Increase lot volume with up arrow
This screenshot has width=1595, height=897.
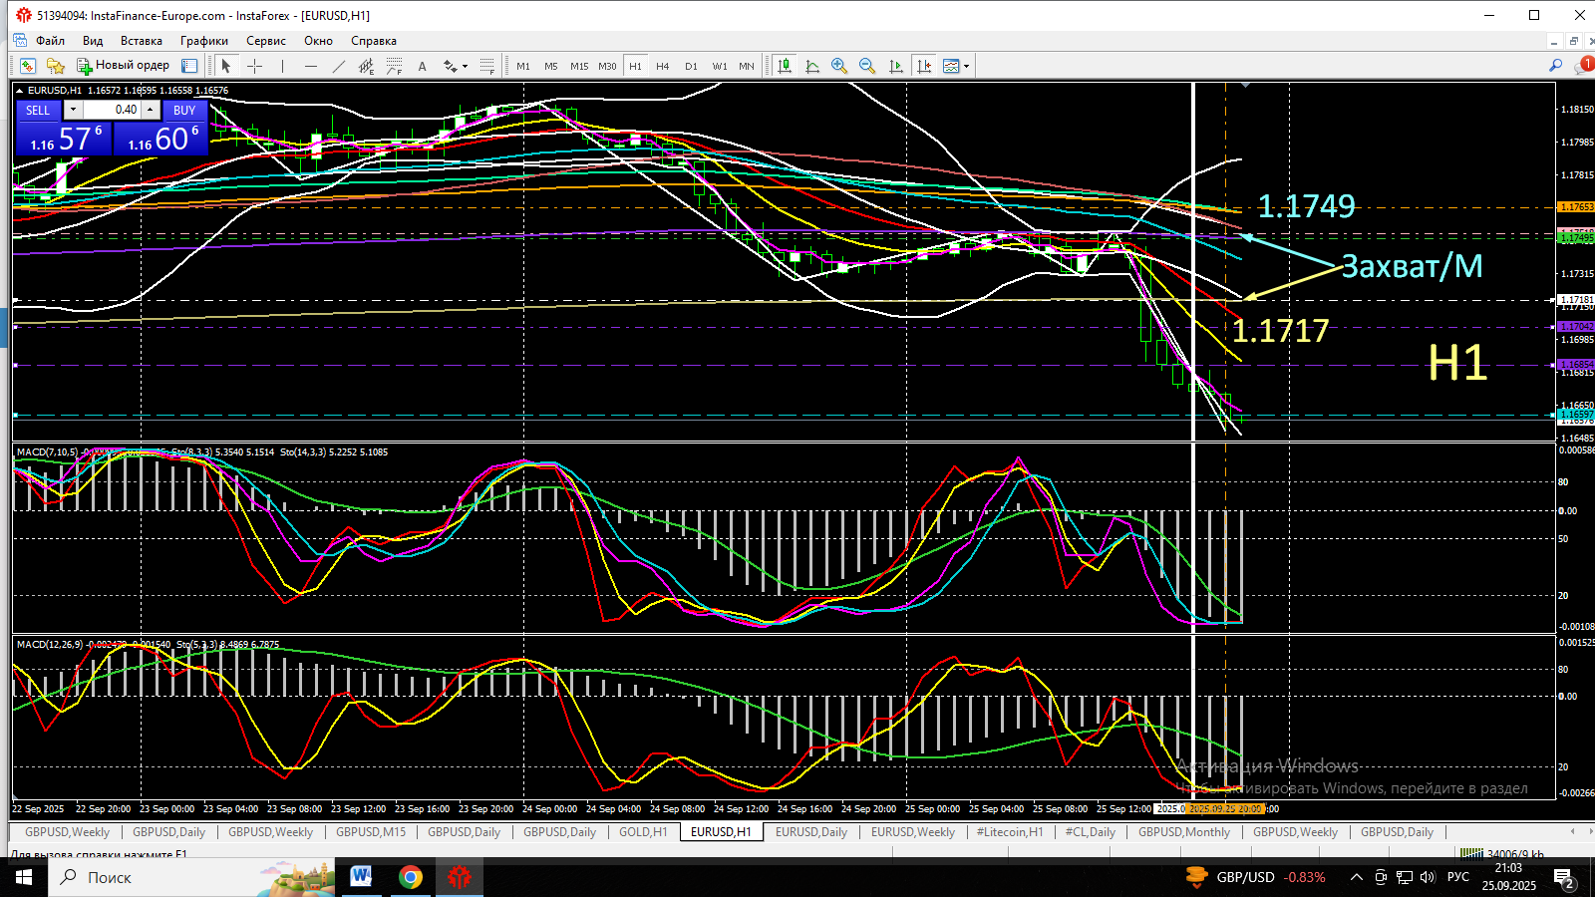pyautogui.click(x=151, y=110)
